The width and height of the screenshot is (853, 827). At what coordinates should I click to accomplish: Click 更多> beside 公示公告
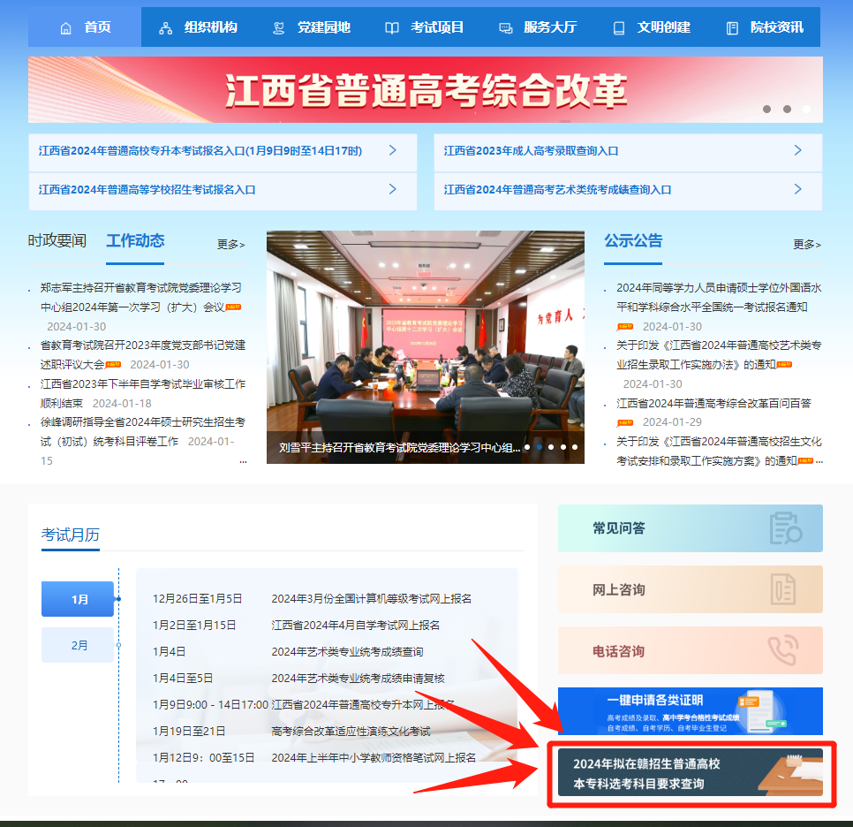tap(807, 245)
